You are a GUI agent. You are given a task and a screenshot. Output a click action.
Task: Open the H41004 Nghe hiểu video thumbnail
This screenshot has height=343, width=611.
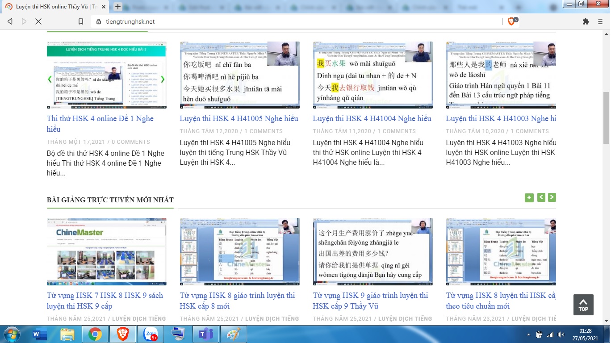(x=373, y=75)
